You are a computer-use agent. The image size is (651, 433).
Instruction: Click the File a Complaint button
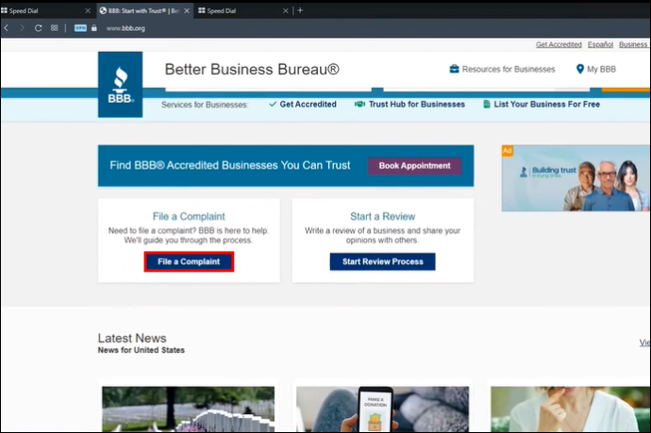(x=189, y=261)
